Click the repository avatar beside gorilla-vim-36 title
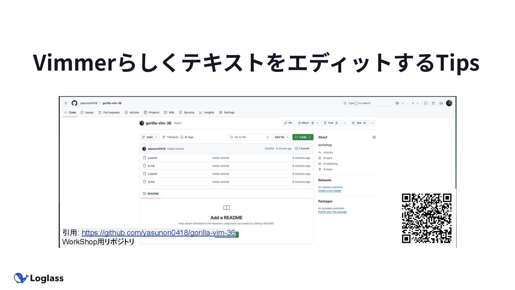The width and height of the screenshot is (515, 290). click(x=142, y=123)
